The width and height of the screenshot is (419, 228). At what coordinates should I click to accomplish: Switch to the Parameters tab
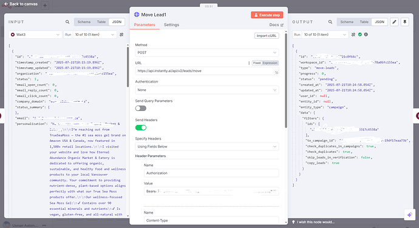(x=145, y=25)
